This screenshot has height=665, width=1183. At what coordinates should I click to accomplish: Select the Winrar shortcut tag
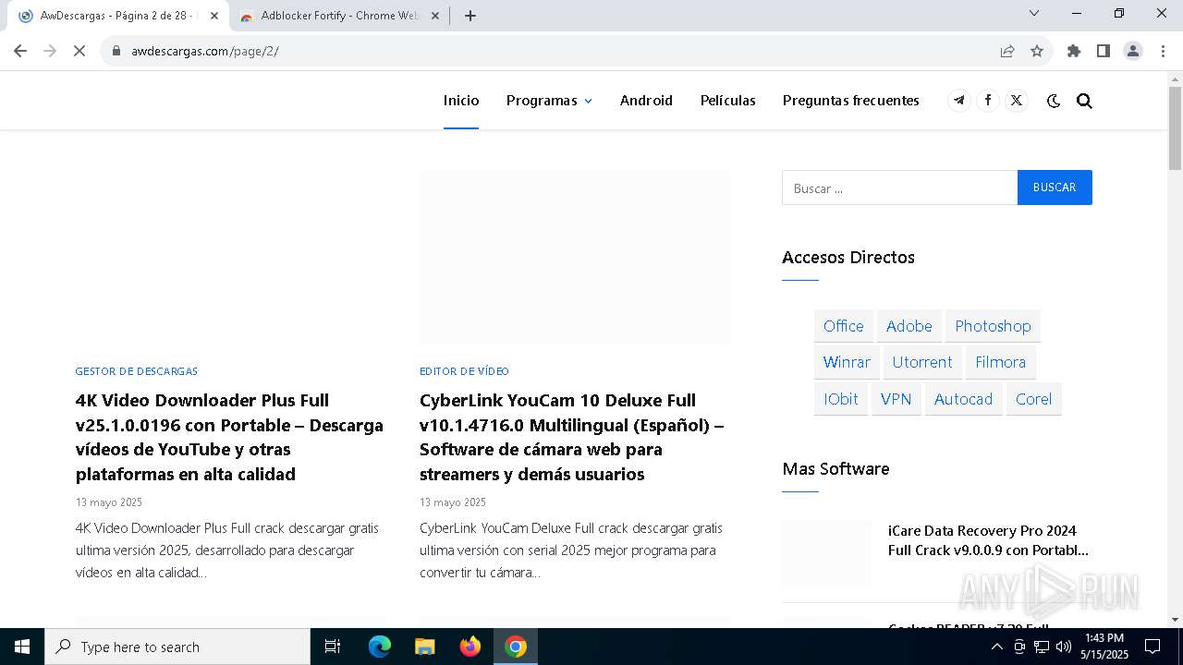point(847,362)
